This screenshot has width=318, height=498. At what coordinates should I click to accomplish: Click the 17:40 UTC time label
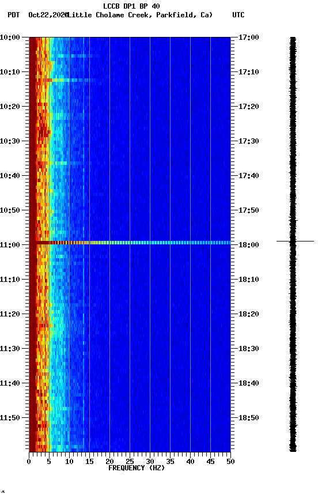point(249,176)
